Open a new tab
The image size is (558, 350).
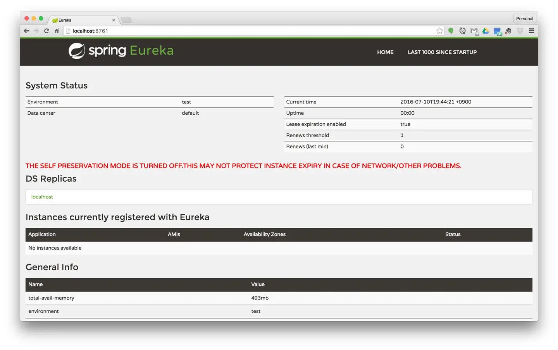[127, 20]
